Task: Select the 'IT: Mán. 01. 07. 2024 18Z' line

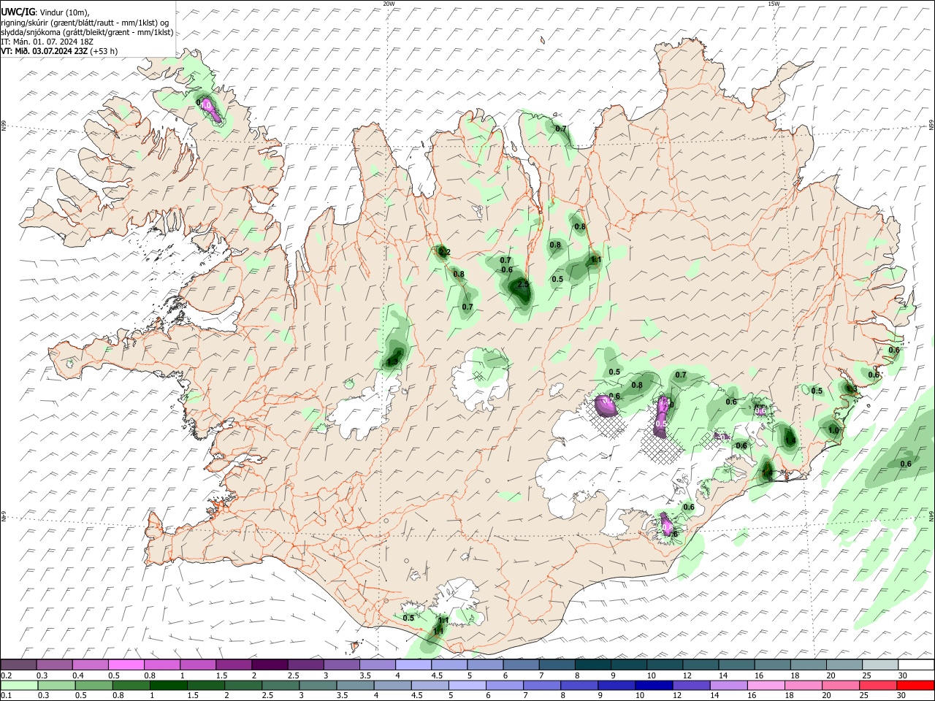Action: point(45,42)
